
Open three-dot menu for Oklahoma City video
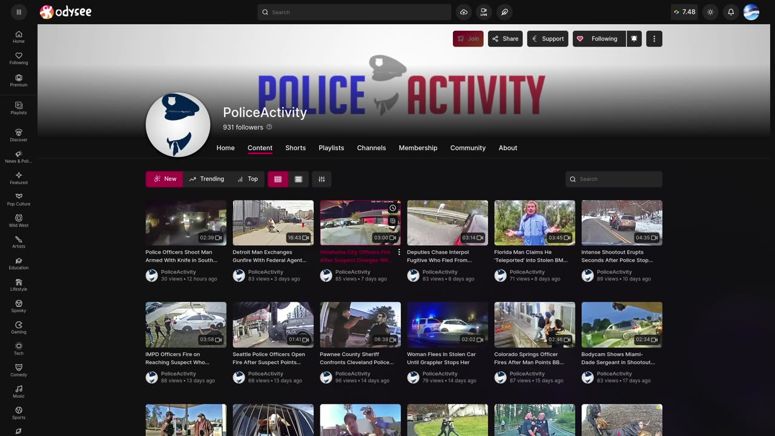click(x=399, y=253)
